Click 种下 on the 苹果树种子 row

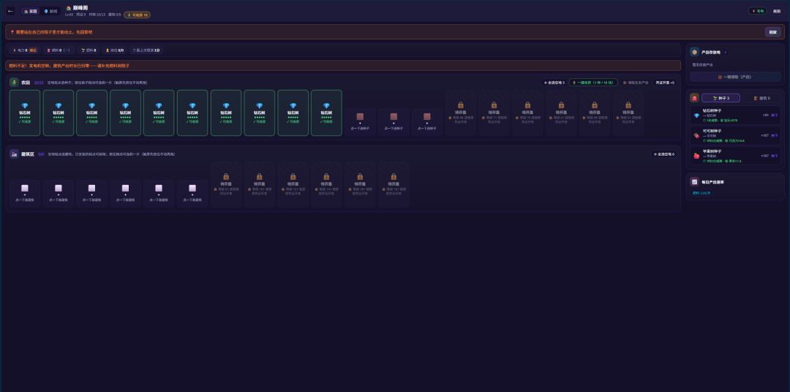[775, 156]
